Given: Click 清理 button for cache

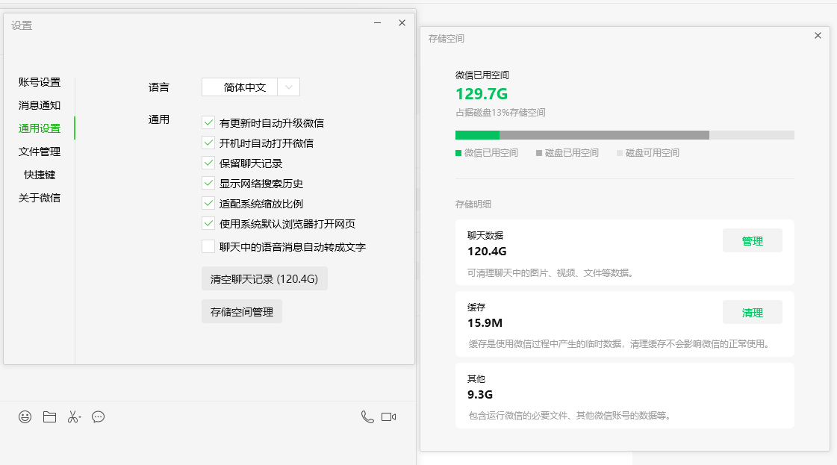Looking at the screenshot, I should point(753,312).
